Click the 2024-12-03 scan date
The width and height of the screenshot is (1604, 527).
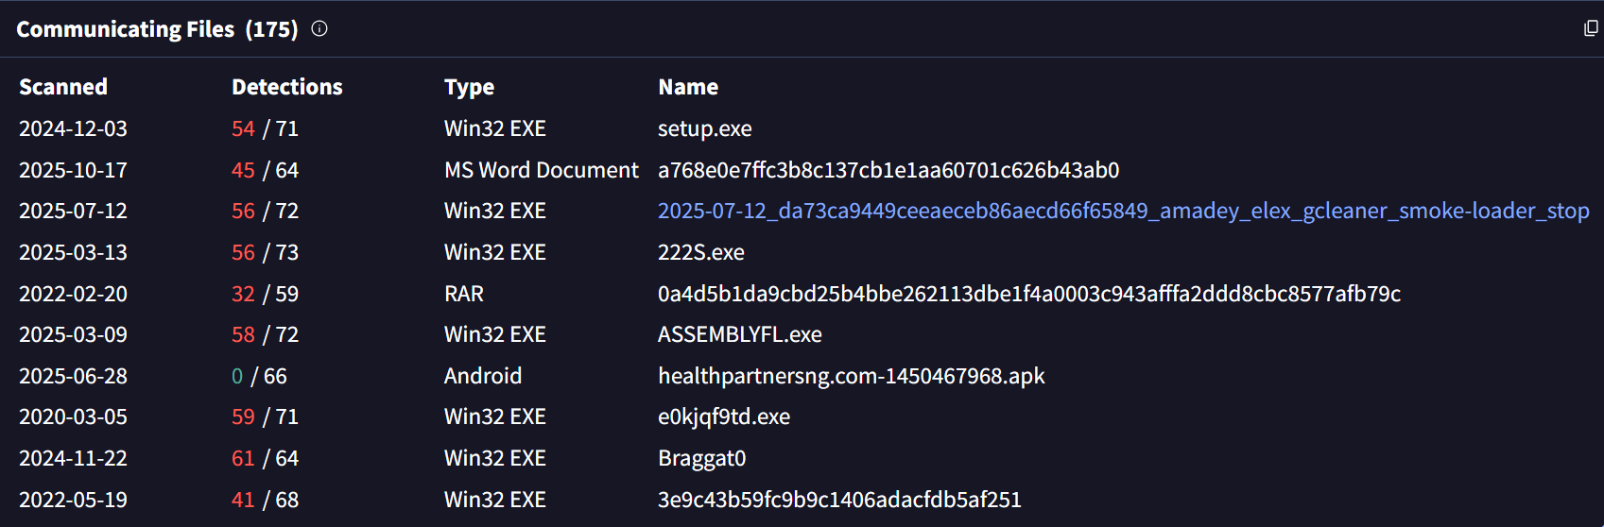73,128
